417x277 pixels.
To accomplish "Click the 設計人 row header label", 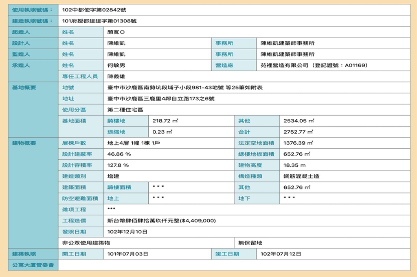I will pyautogui.click(x=21, y=43).
